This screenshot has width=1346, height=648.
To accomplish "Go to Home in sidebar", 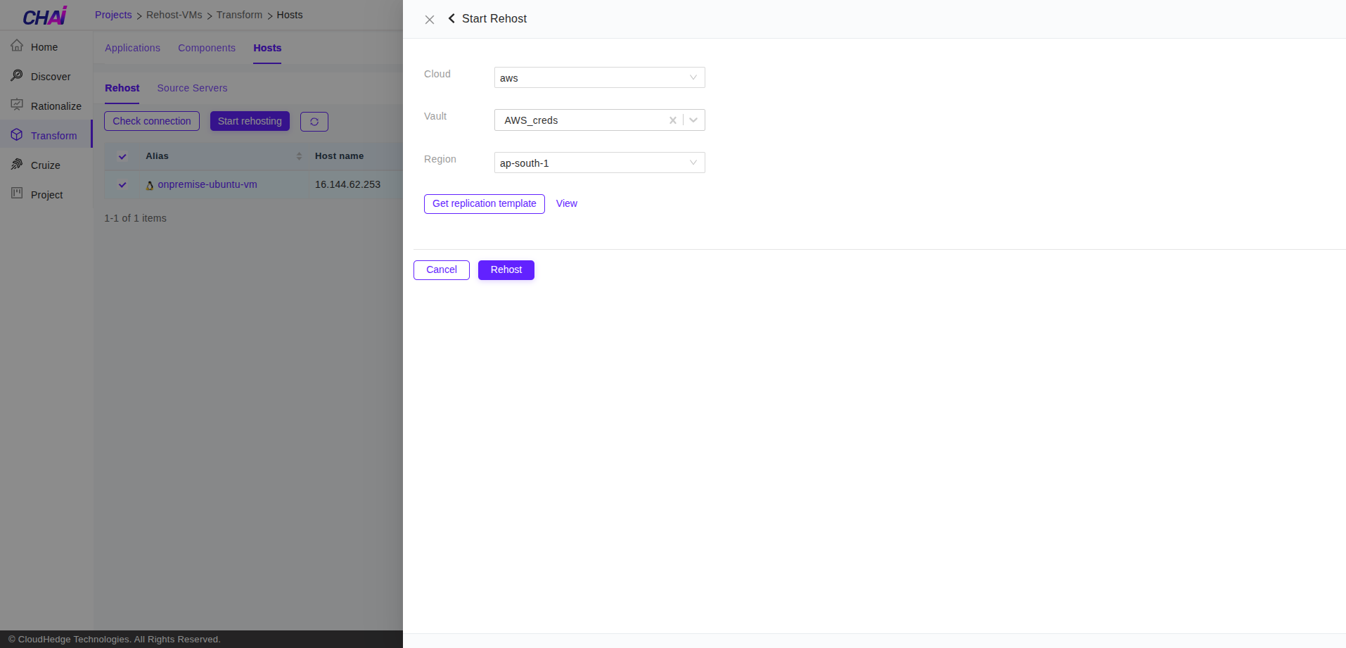I will (46, 47).
